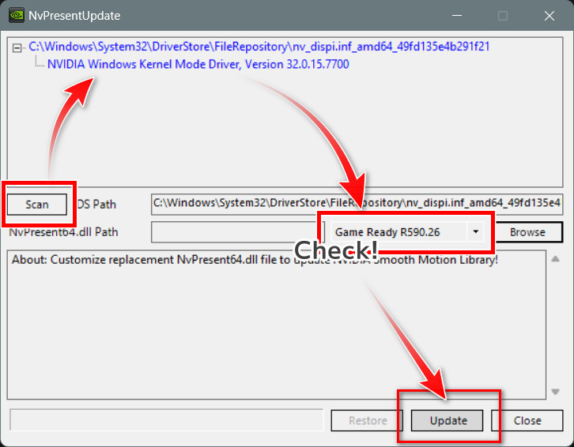Collapse the DriverStore path tree node
This screenshot has width=574, height=447.
(17, 48)
